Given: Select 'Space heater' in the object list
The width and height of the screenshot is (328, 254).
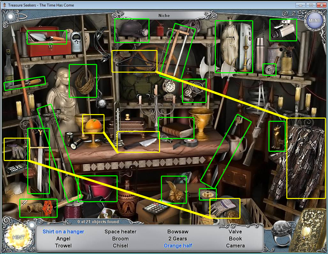Looking at the screenshot, I should point(120,231).
